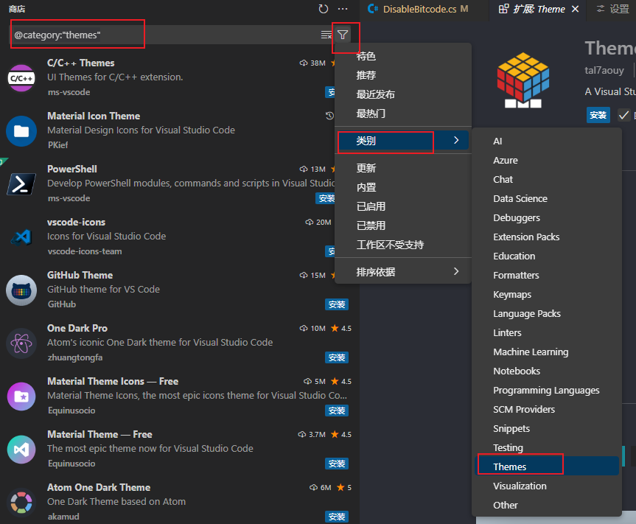The height and width of the screenshot is (524, 636).
Task: Click the GitHub Theme cat icon
Action: coord(21,290)
